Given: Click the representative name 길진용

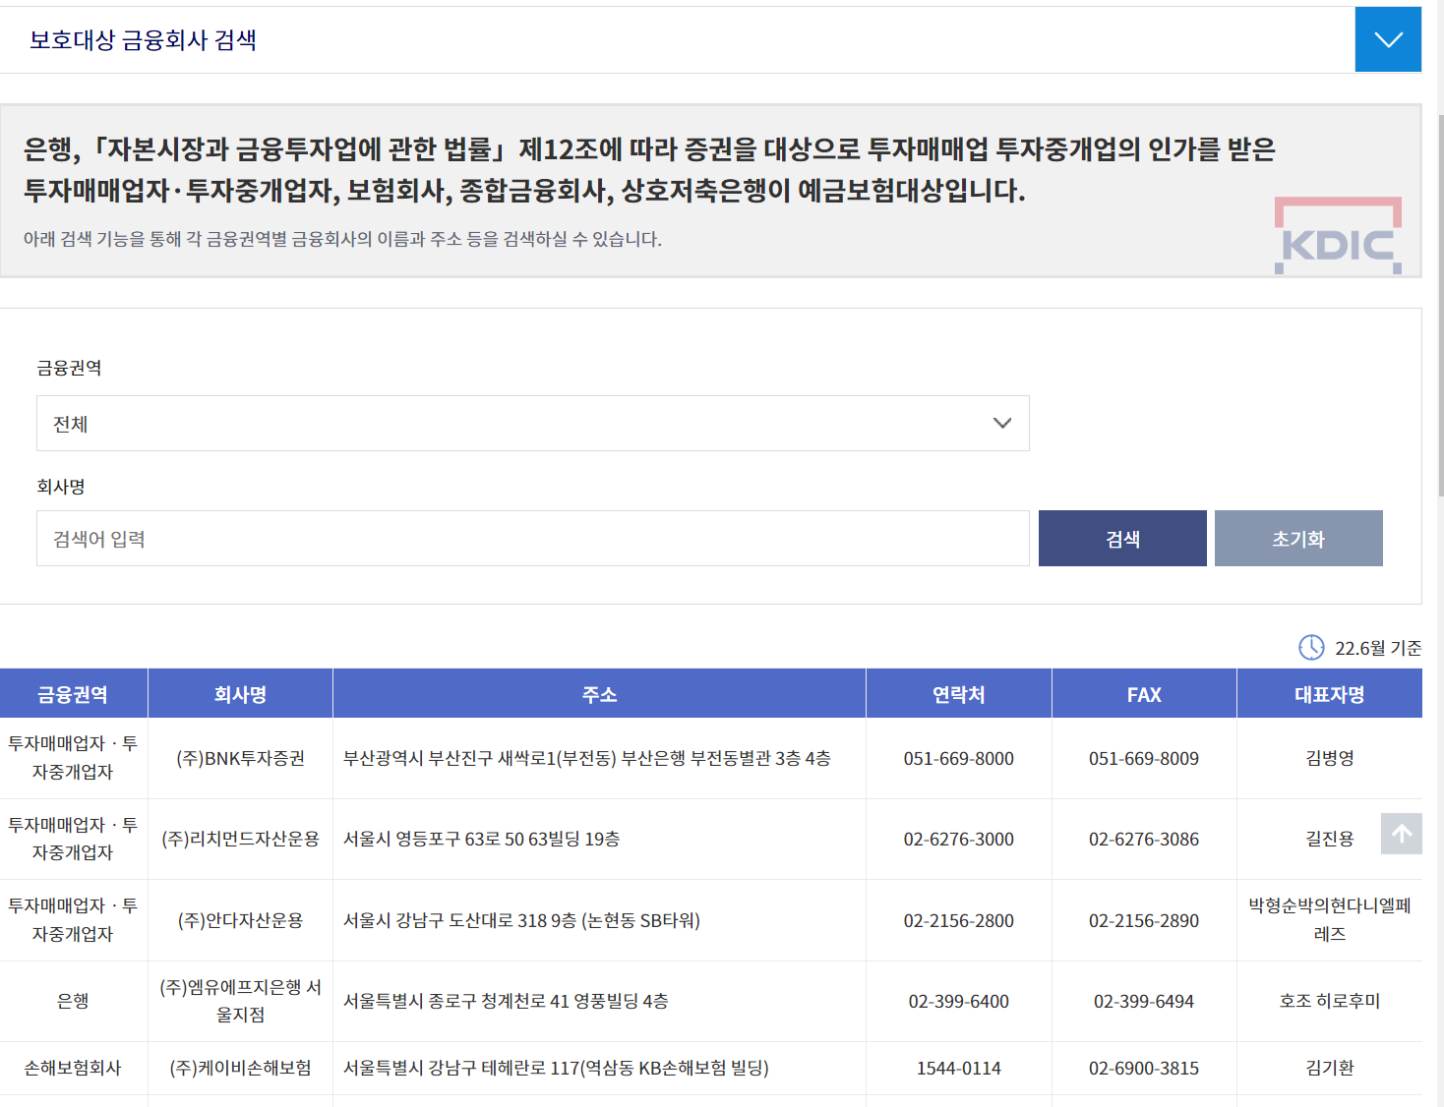Looking at the screenshot, I should click(1330, 839).
